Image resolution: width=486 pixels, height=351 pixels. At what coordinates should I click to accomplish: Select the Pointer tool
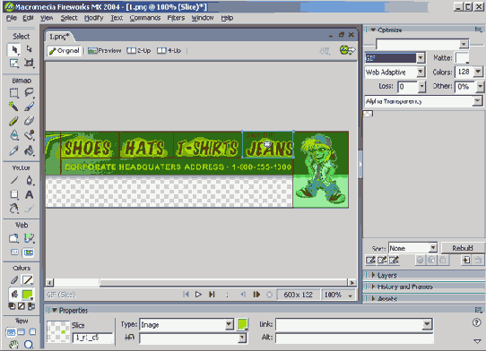[14, 49]
